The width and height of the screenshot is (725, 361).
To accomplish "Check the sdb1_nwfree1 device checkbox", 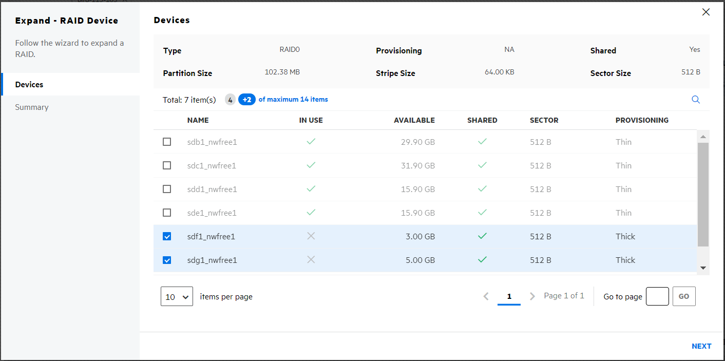I will [x=167, y=142].
